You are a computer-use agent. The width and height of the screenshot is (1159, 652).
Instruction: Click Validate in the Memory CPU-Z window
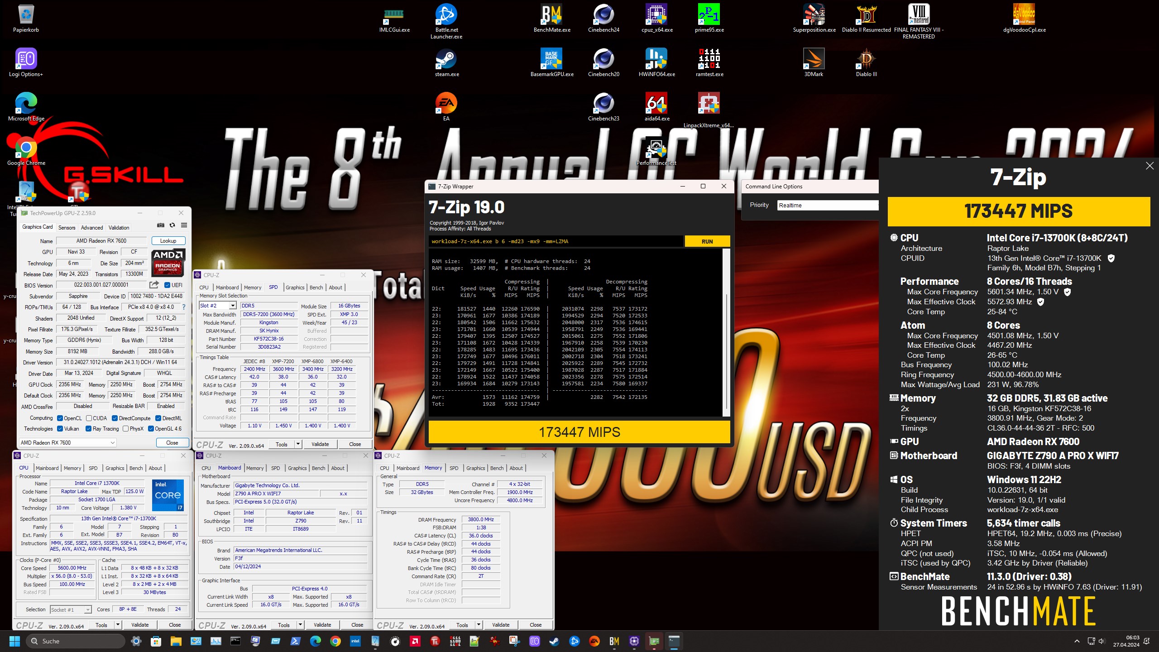(501, 625)
